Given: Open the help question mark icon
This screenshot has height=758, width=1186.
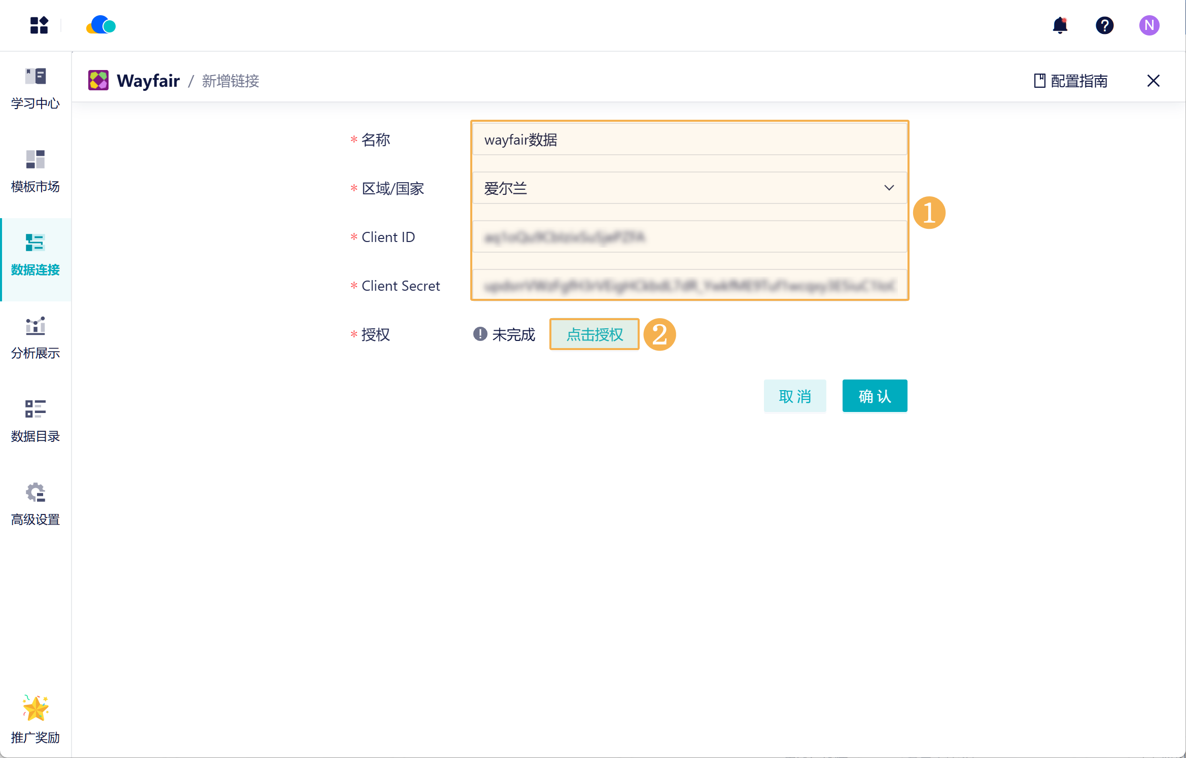Looking at the screenshot, I should [1104, 25].
